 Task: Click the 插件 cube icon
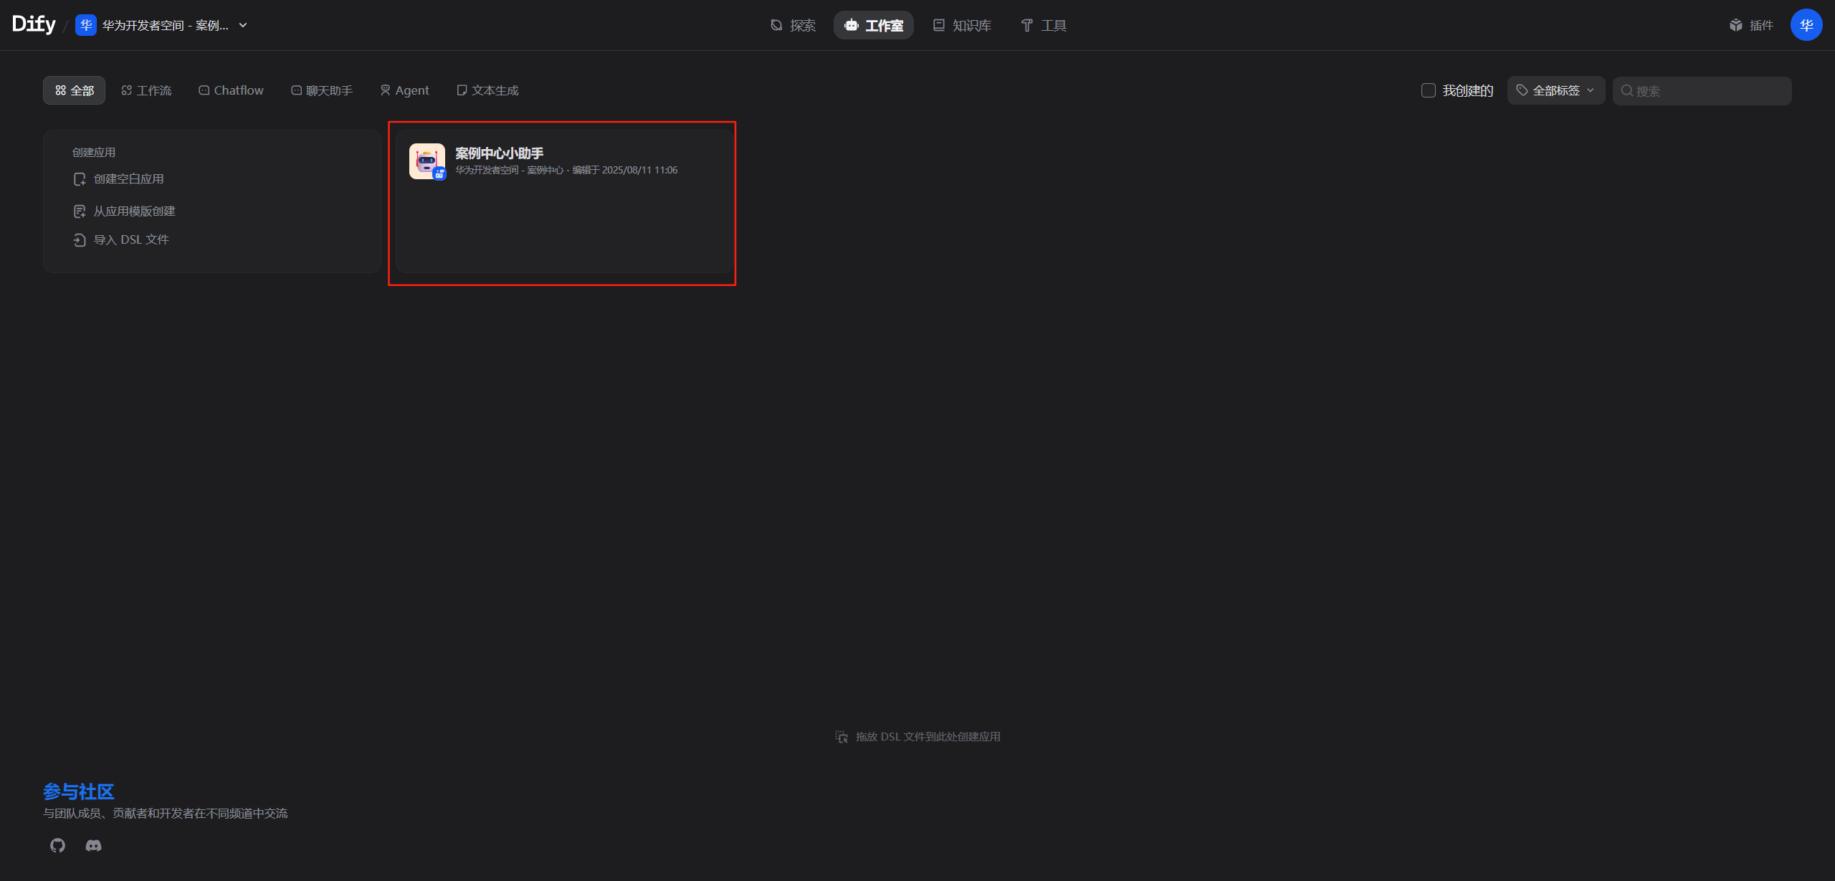(x=1736, y=25)
